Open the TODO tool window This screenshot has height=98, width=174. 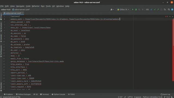pos(71,94)
